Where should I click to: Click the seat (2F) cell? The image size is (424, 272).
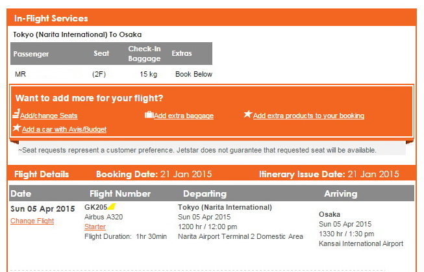99,74
